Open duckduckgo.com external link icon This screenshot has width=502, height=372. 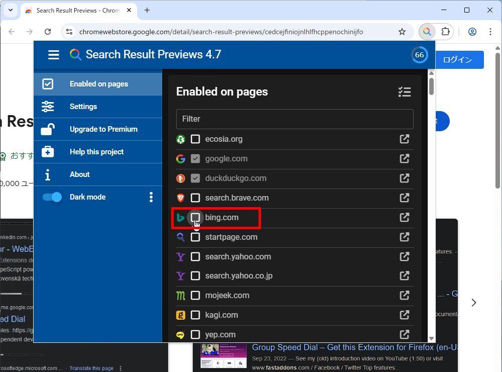point(404,178)
